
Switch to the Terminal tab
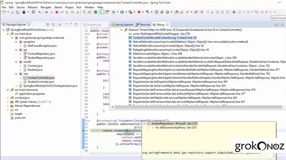click(143, 25)
